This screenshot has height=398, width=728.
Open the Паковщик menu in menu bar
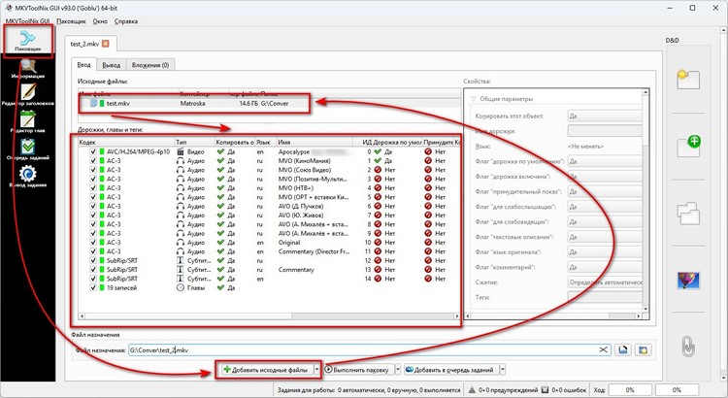point(71,21)
